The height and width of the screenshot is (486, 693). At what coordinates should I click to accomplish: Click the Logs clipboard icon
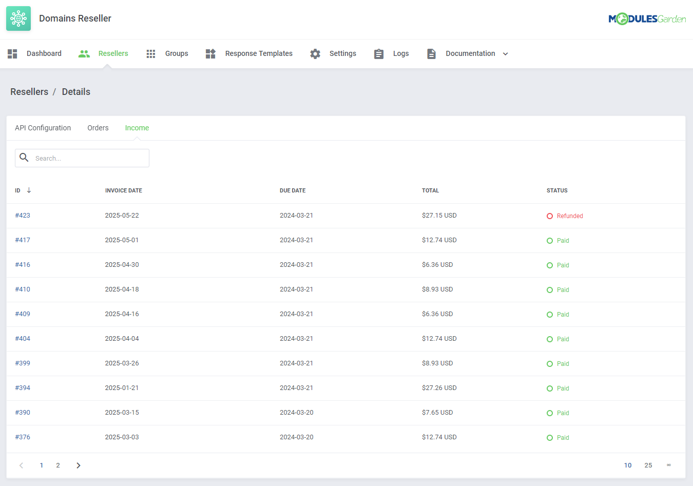pos(379,53)
